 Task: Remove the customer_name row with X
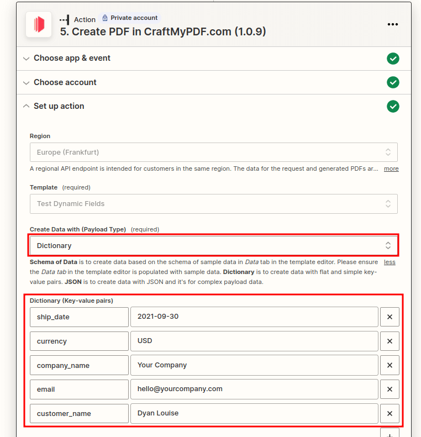pyautogui.click(x=390, y=414)
